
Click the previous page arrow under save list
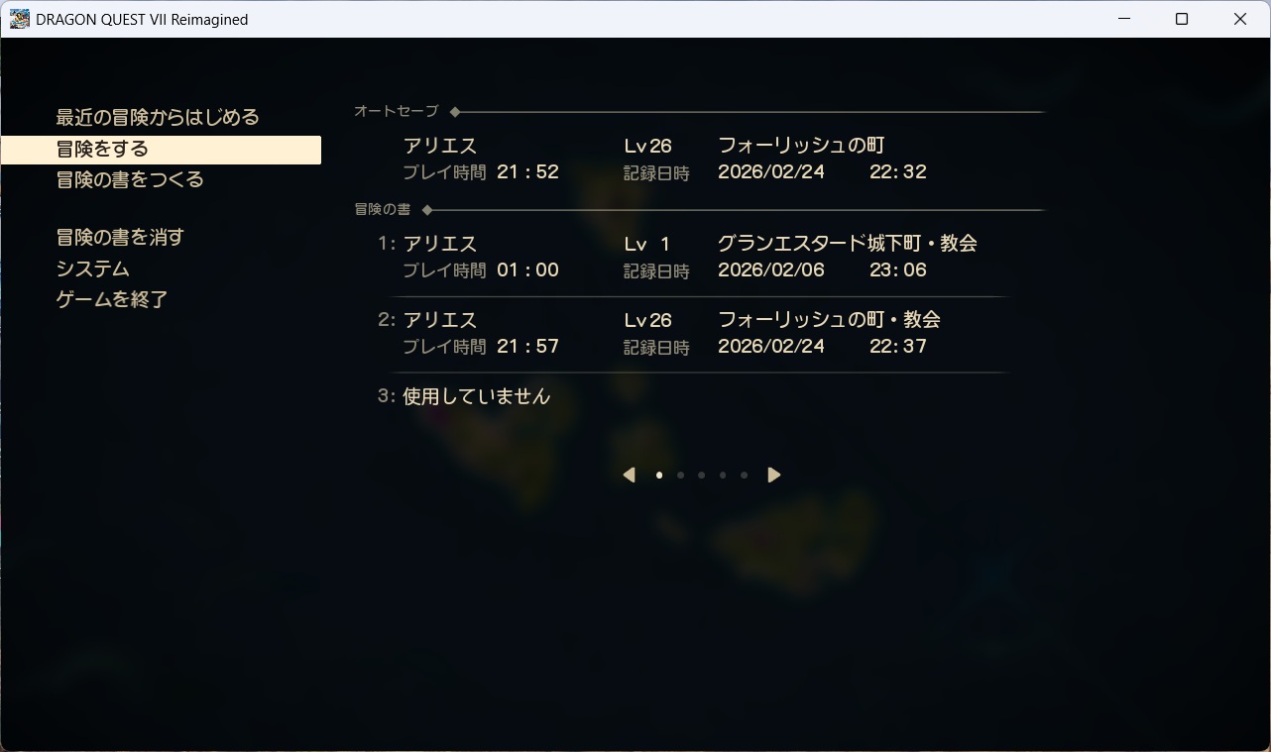coord(629,476)
